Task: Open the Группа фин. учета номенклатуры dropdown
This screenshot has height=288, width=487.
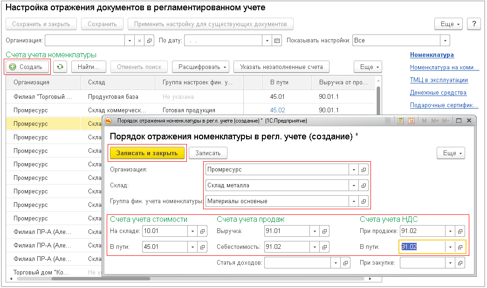Action: pos(354,201)
